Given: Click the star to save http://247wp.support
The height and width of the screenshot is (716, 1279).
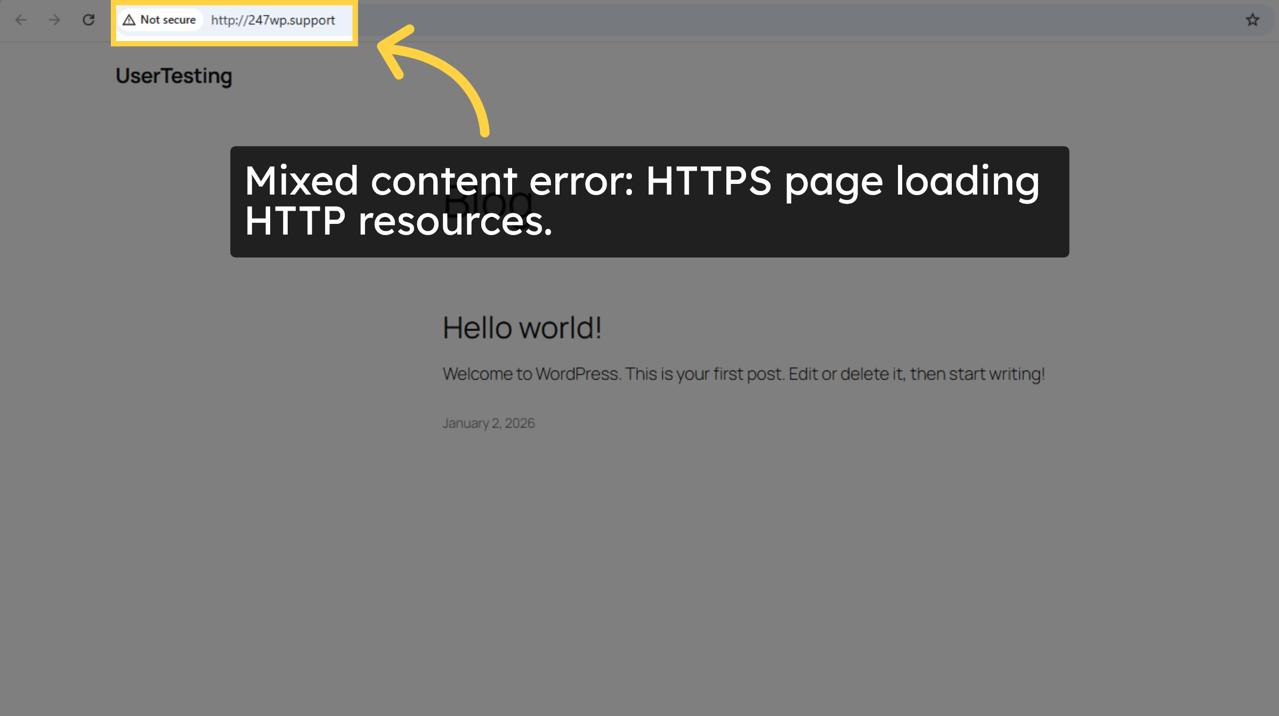Looking at the screenshot, I should 1252,20.
